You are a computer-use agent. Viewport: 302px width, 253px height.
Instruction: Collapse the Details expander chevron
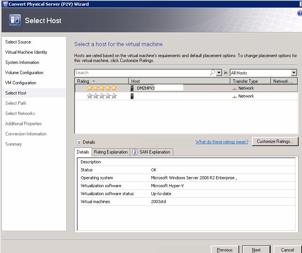(79, 142)
